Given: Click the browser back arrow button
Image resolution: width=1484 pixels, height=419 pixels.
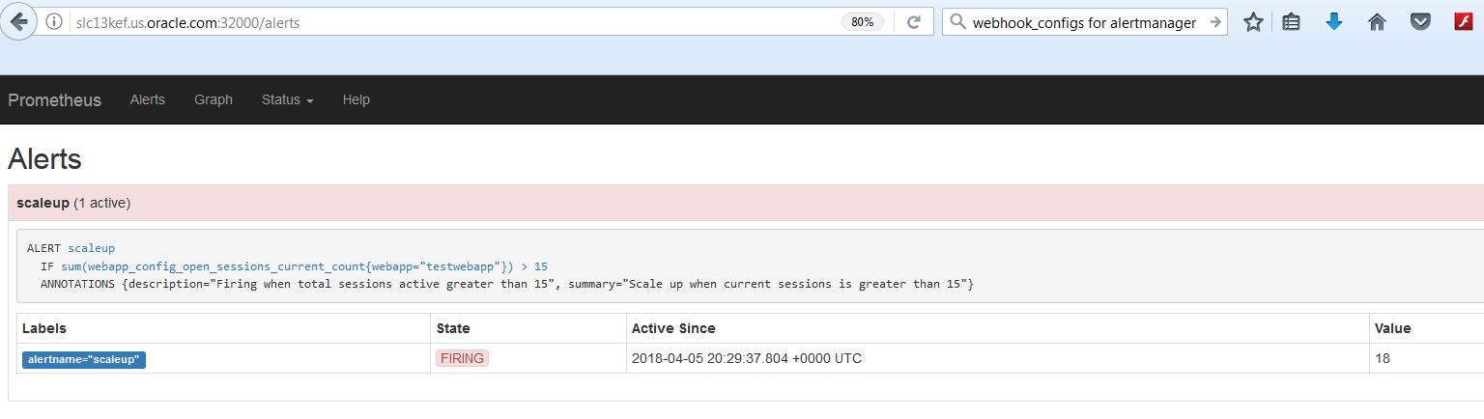Looking at the screenshot, I should 18,21.
